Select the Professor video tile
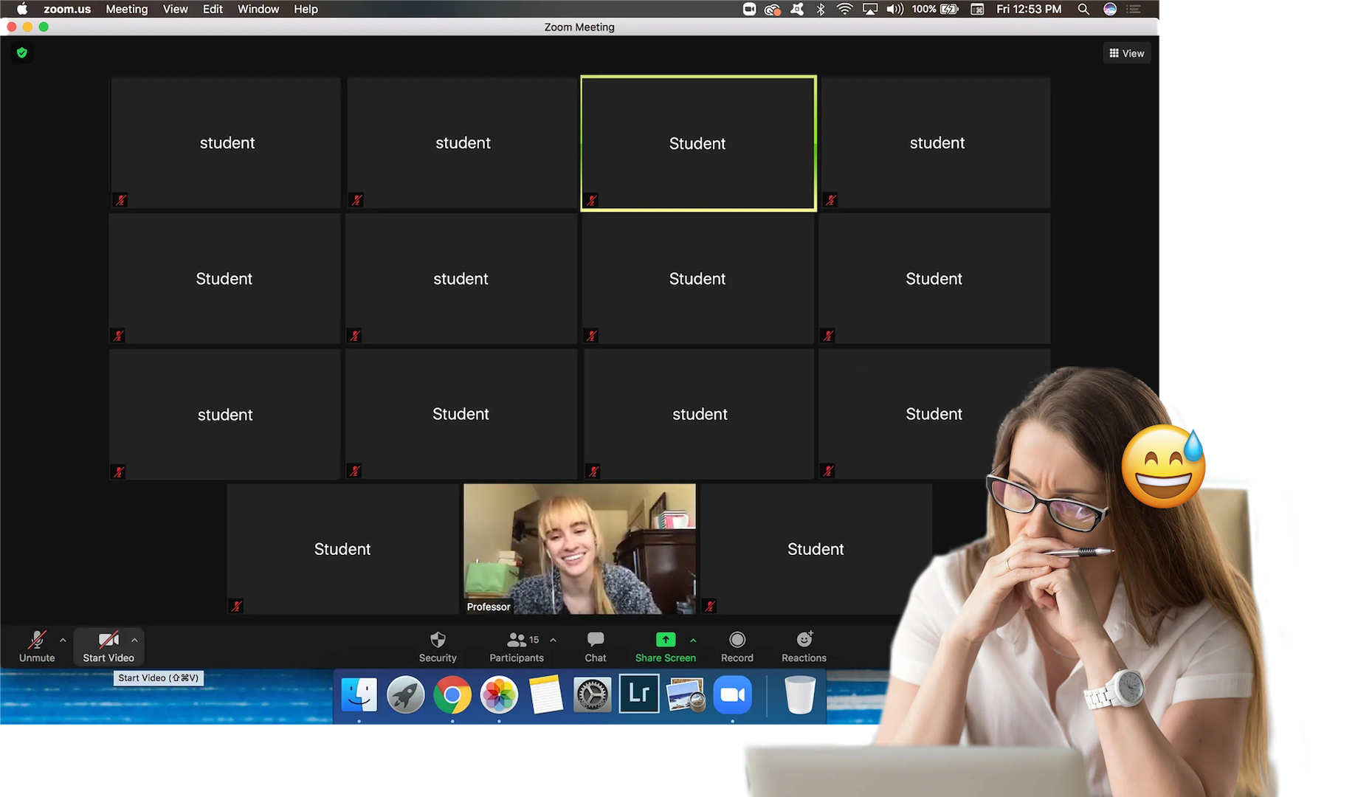The image size is (1355, 797). (x=579, y=548)
